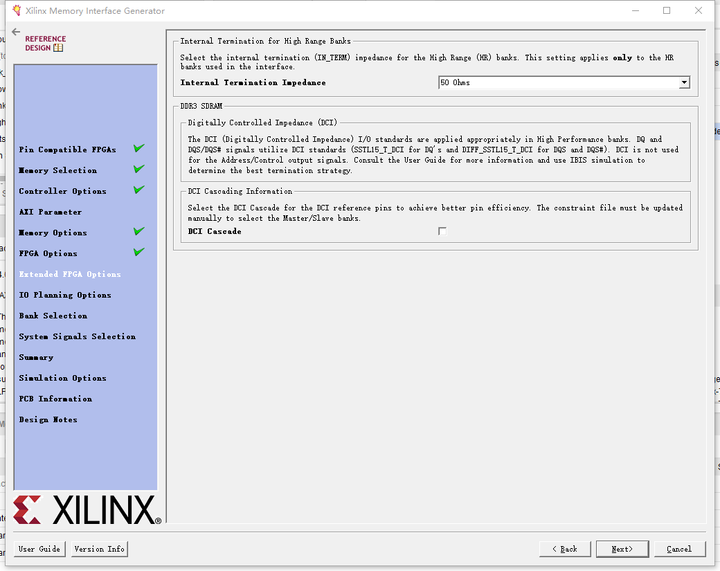
Task: Close the Memory Interface Generator window
Action: [699, 10]
